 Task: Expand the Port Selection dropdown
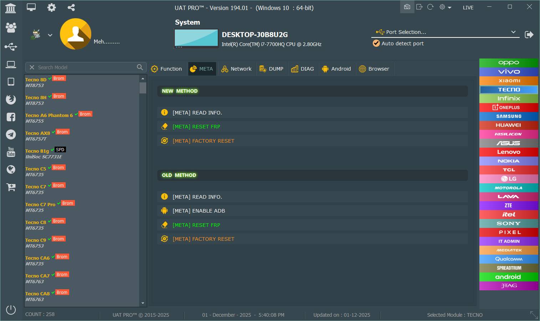tap(513, 32)
